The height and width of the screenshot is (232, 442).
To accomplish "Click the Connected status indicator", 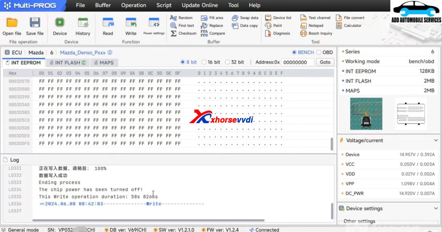I will pyautogui.click(x=264, y=230).
